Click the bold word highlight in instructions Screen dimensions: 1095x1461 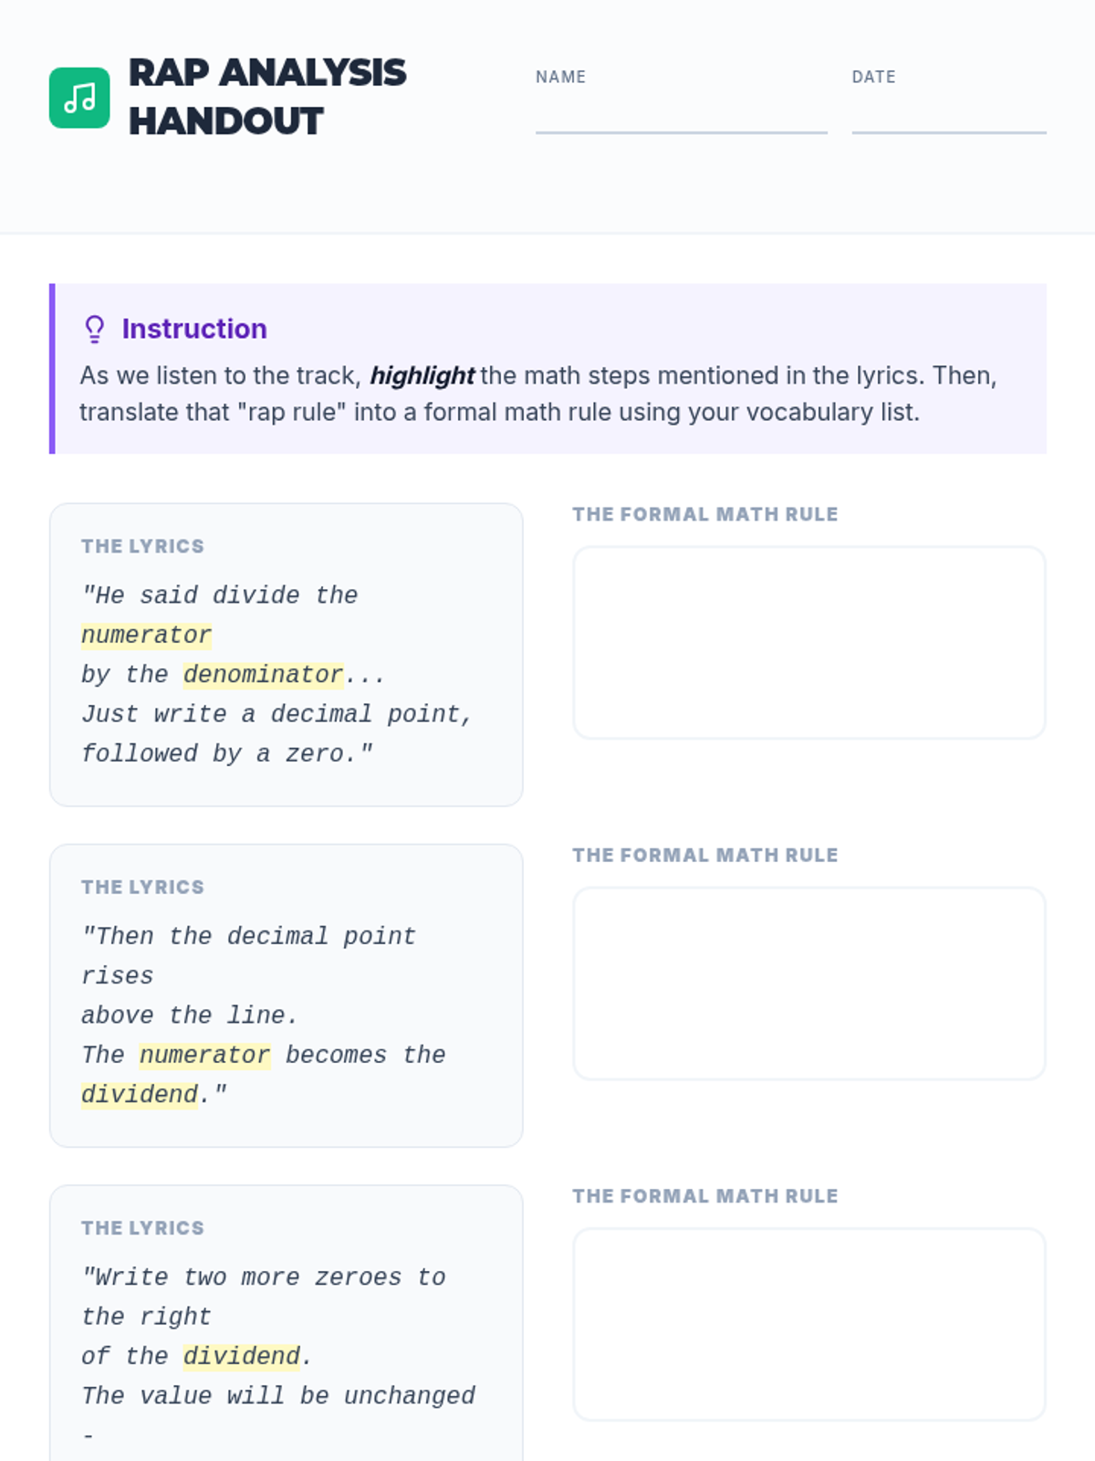pyautogui.click(x=422, y=375)
